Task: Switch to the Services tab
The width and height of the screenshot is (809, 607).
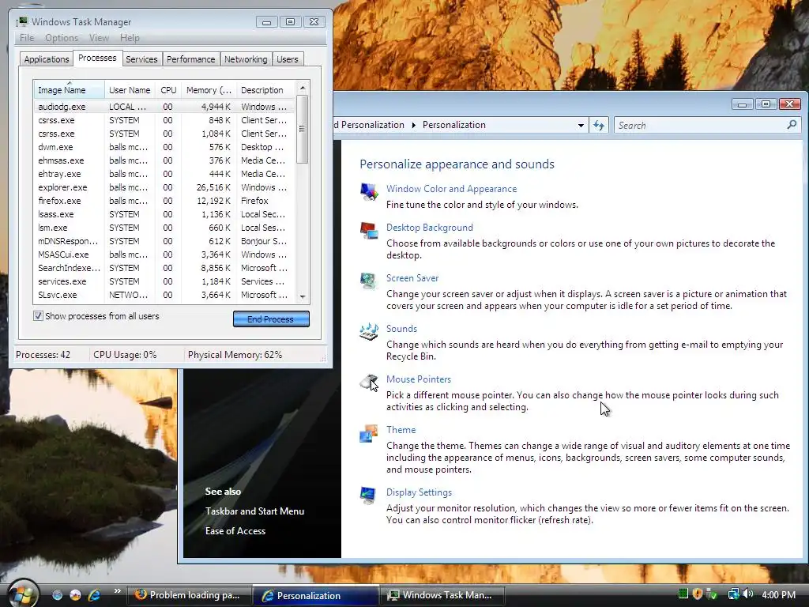Action: pyautogui.click(x=141, y=59)
